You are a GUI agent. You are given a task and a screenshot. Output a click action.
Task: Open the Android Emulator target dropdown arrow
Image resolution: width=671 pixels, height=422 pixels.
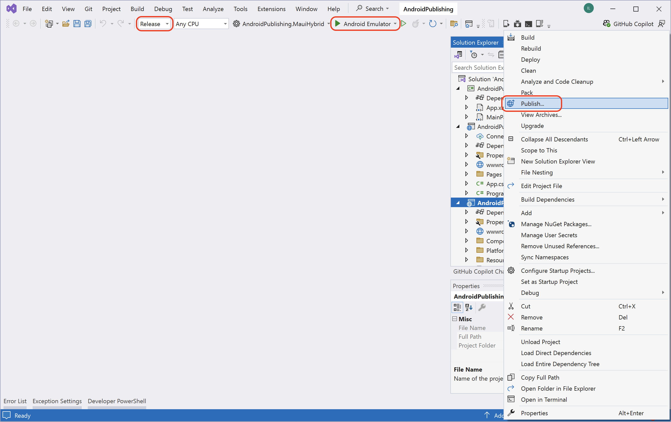point(395,24)
